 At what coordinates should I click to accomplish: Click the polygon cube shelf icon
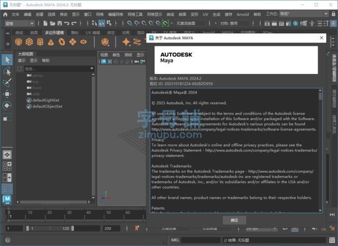click(x=29, y=42)
